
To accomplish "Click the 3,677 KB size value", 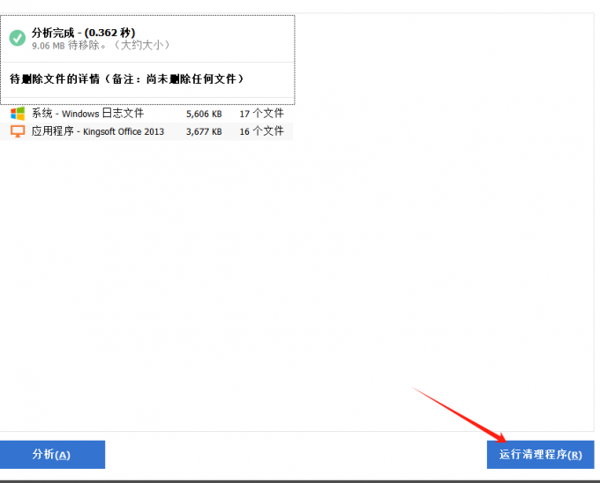I will (x=204, y=132).
